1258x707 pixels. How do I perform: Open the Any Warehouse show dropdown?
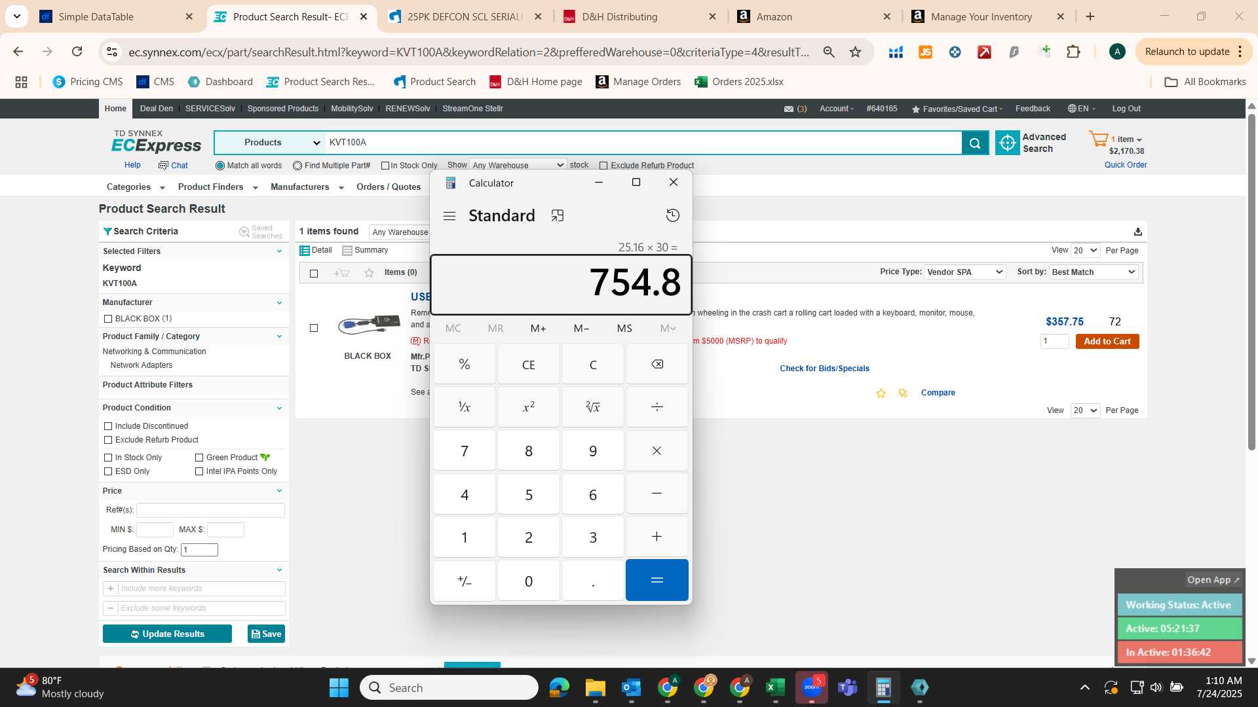518,165
